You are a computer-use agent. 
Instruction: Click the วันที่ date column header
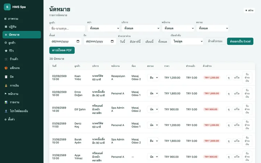(54, 66)
